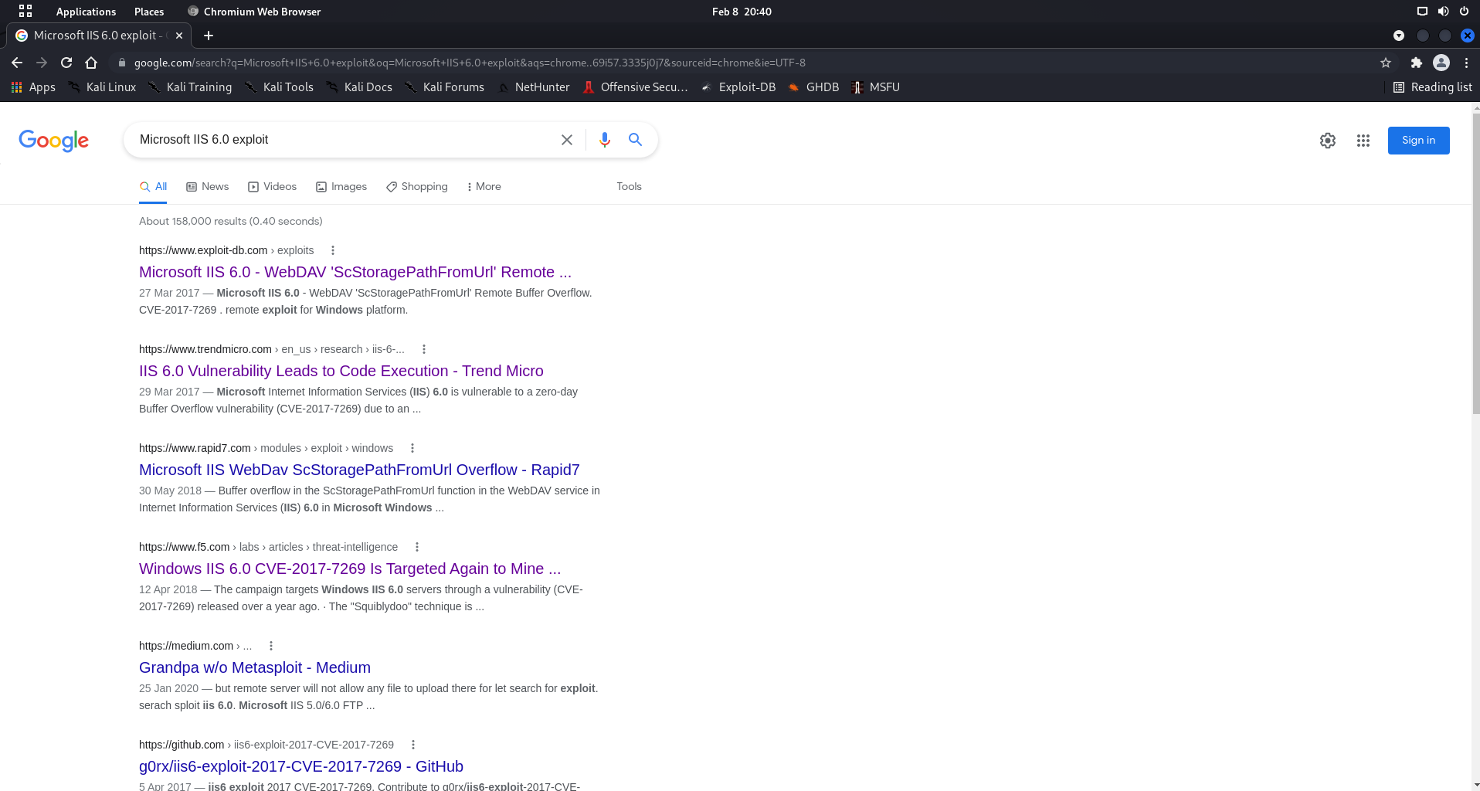Image resolution: width=1480 pixels, height=791 pixels.
Task: Open Trend Micro IIS 6.0 Vulnerability result
Action: click(x=341, y=371)
